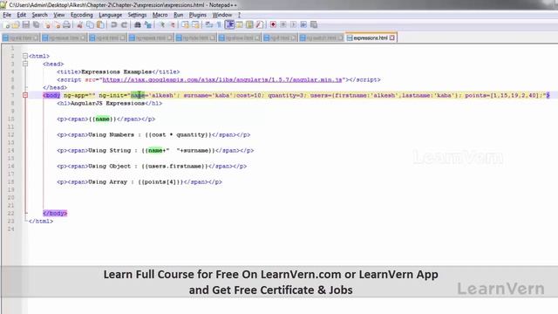Toggle the Word Wrap toolbar icon

pyautogui.click(x=209, y=24)
